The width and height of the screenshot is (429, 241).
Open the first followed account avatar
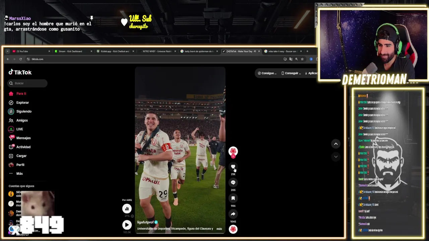click(11, 194)
